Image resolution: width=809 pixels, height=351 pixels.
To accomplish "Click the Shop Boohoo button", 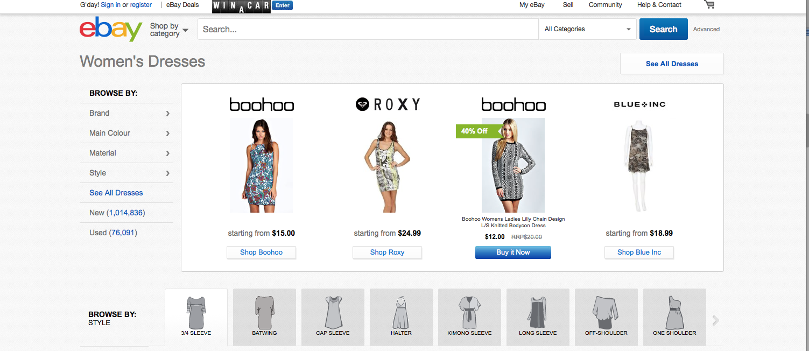I will coord(261,252).
